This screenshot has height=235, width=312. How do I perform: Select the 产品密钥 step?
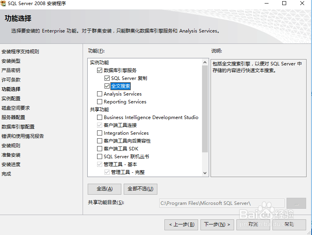click(11, 70)
